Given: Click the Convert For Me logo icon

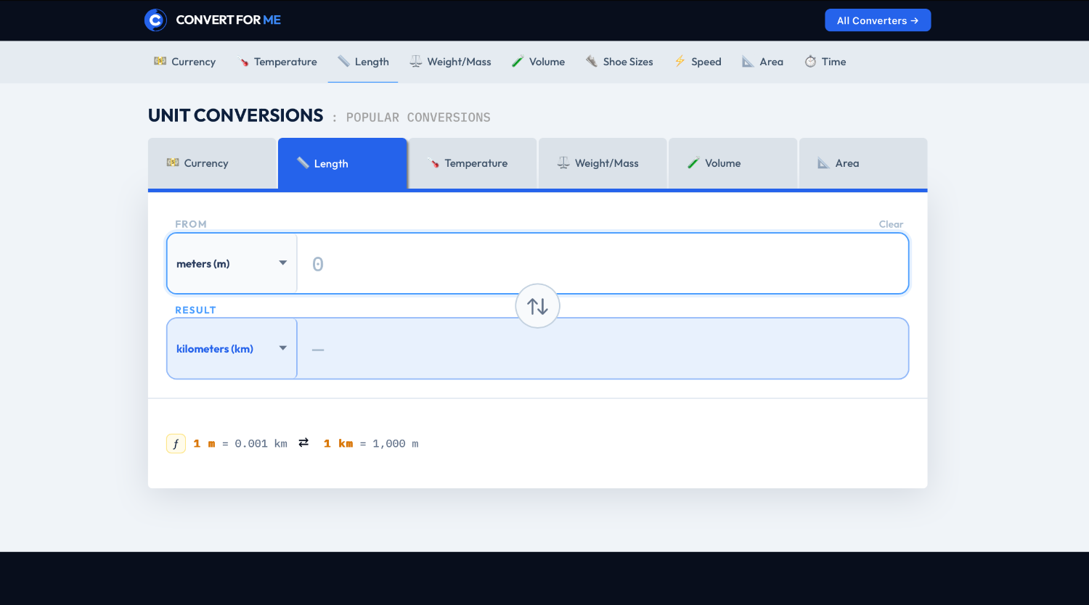Looking at the screenshot, I should point(155,20).
